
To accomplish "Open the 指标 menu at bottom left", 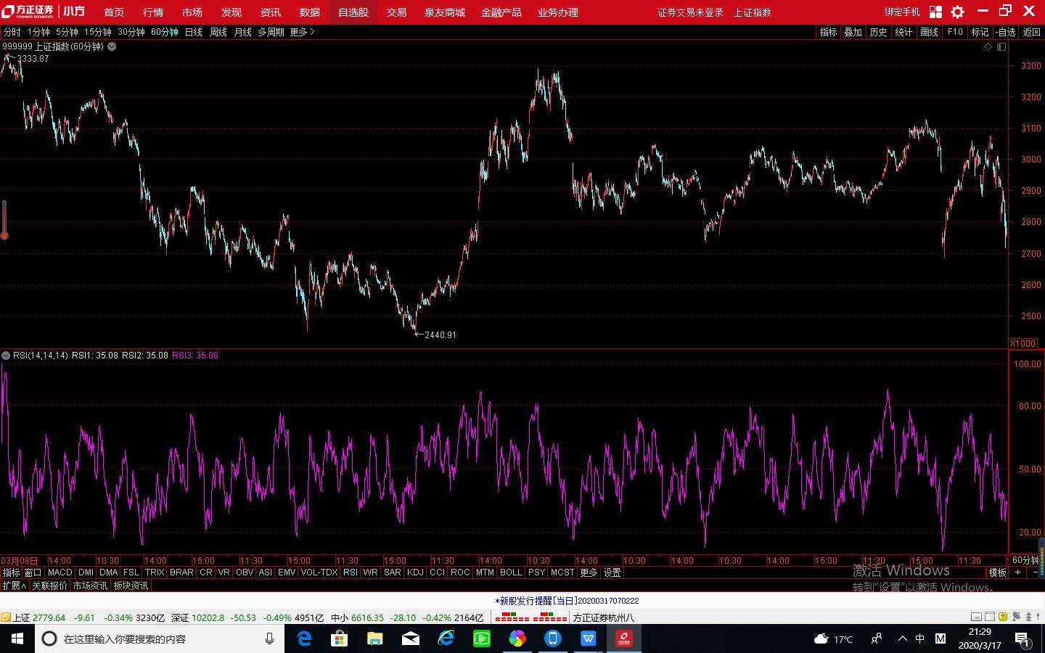I will [x=11, y=572].
